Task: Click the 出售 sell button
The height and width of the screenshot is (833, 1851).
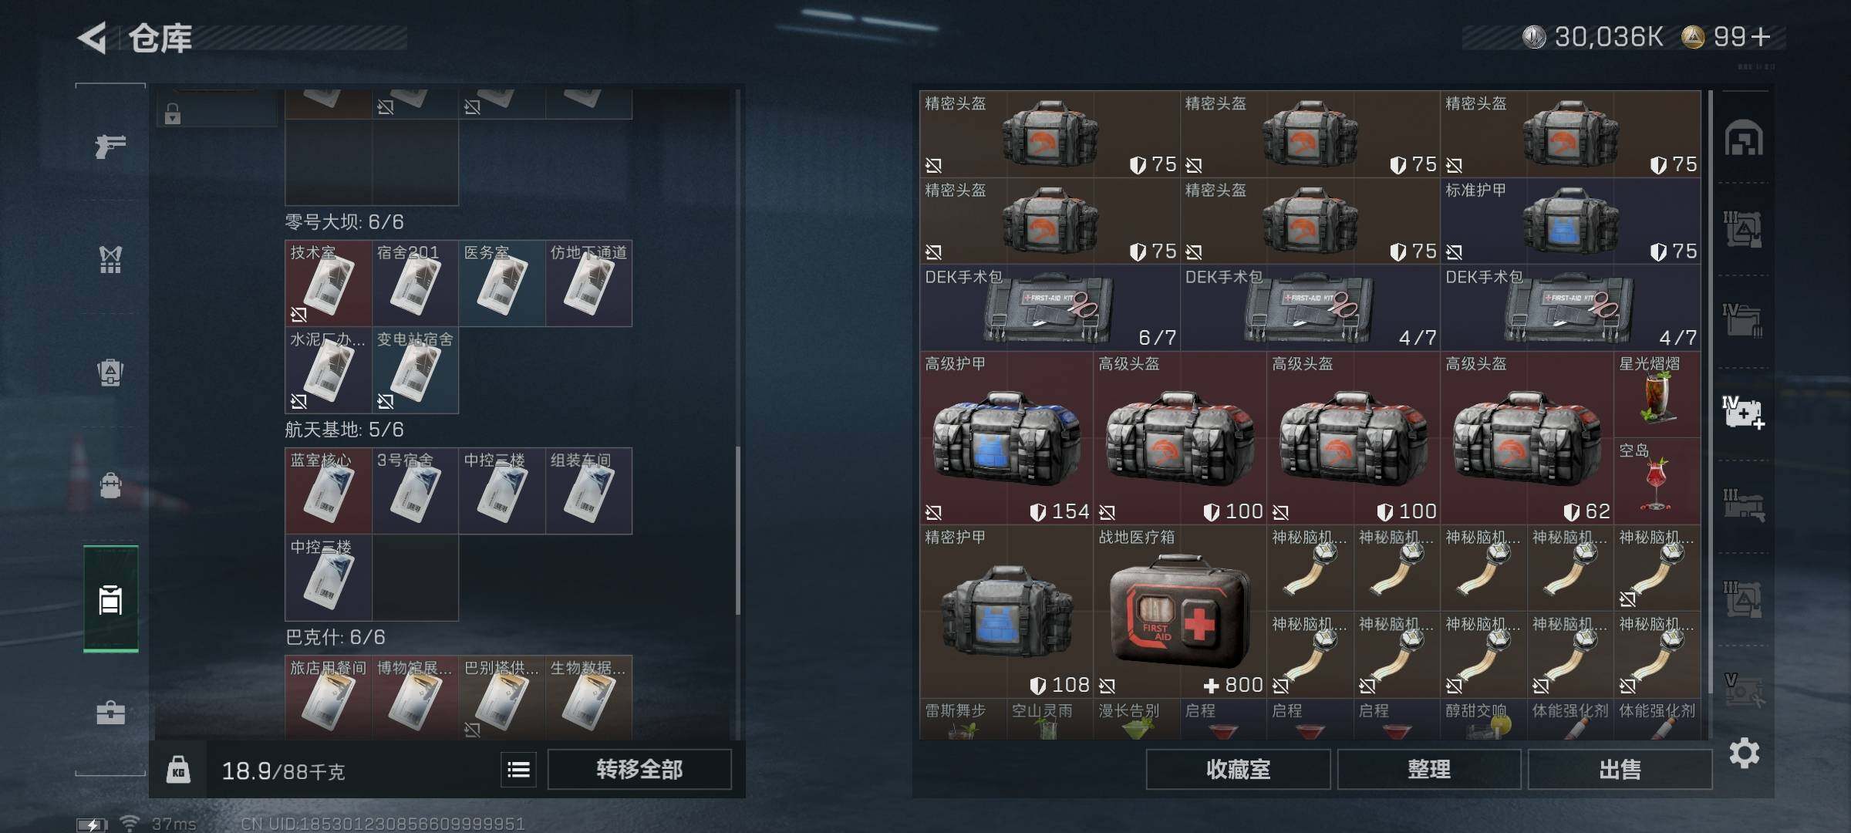Action: (1620, 769)
